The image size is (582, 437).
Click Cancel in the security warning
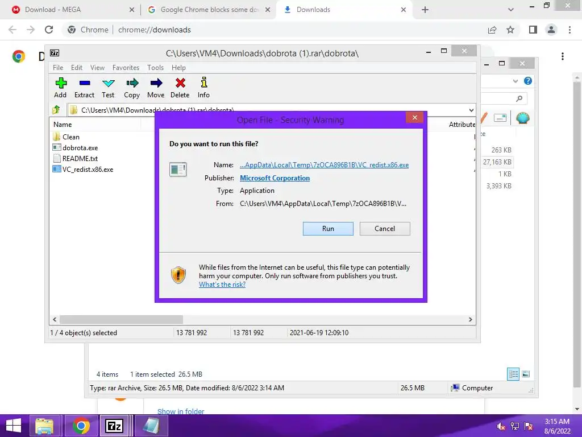tap(385, 229)
